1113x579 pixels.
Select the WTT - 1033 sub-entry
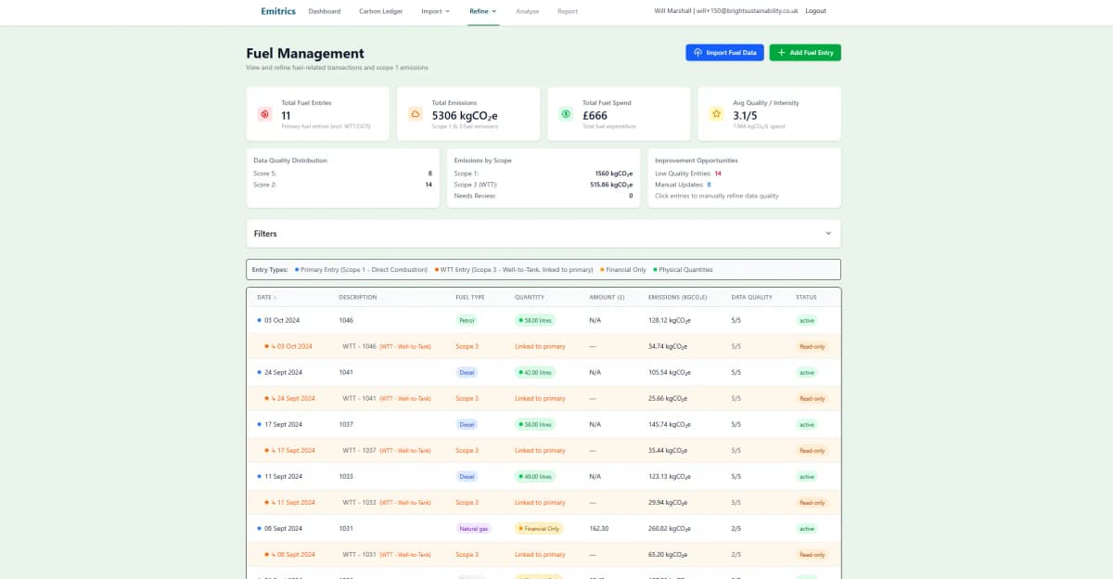tap(544, 502)
